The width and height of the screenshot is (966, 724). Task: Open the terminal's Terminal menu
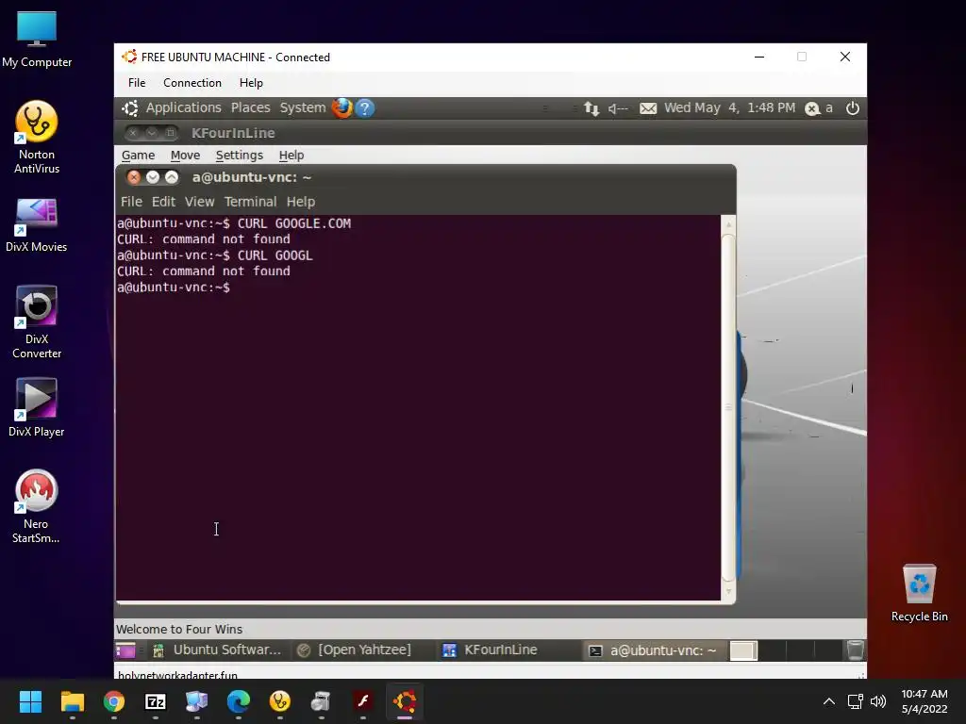click(250, 202)
